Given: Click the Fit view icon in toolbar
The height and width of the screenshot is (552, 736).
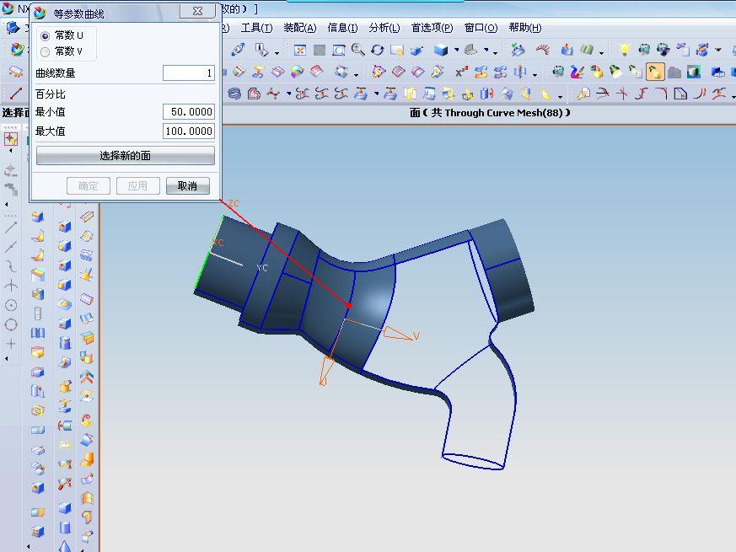Looking at the screenshot, I should (x=300, y=50).
